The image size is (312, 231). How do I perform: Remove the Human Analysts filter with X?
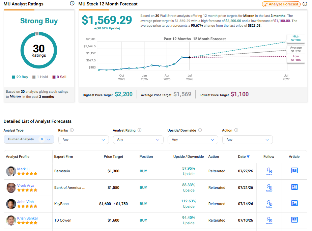tap(42, 139)
